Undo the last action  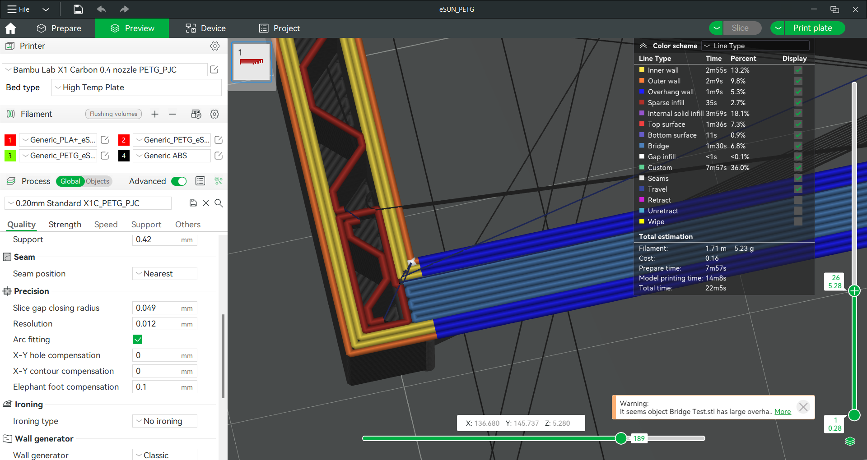[x=101, y=9]
